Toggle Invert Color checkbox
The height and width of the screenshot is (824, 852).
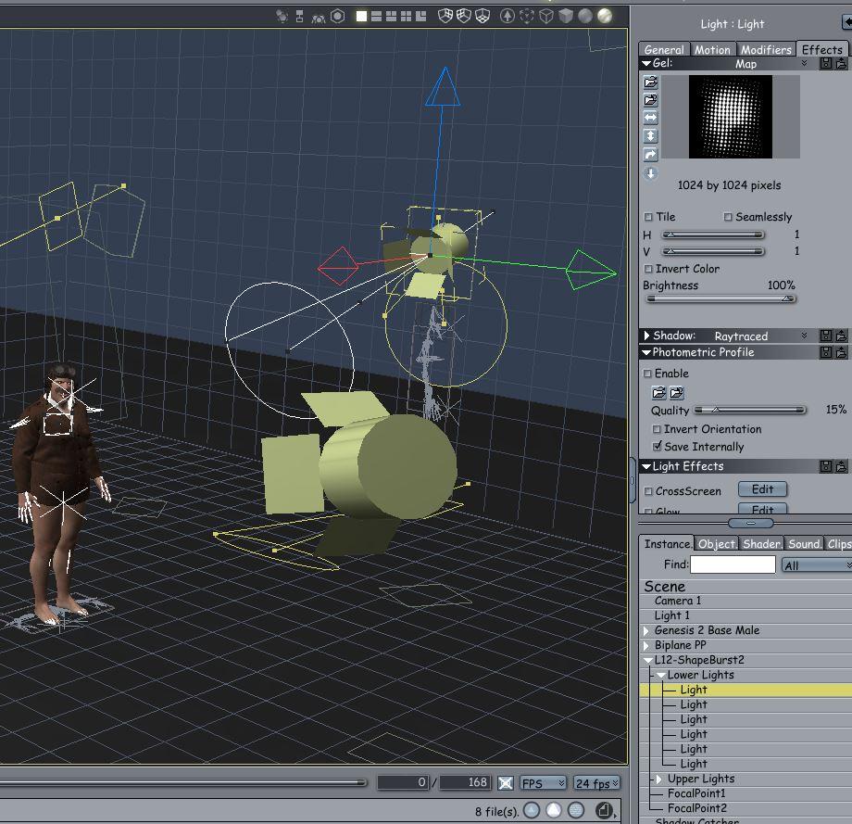click(x=648, y=269)
